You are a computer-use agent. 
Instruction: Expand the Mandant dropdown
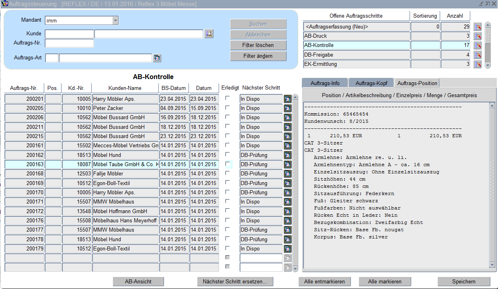115,20
